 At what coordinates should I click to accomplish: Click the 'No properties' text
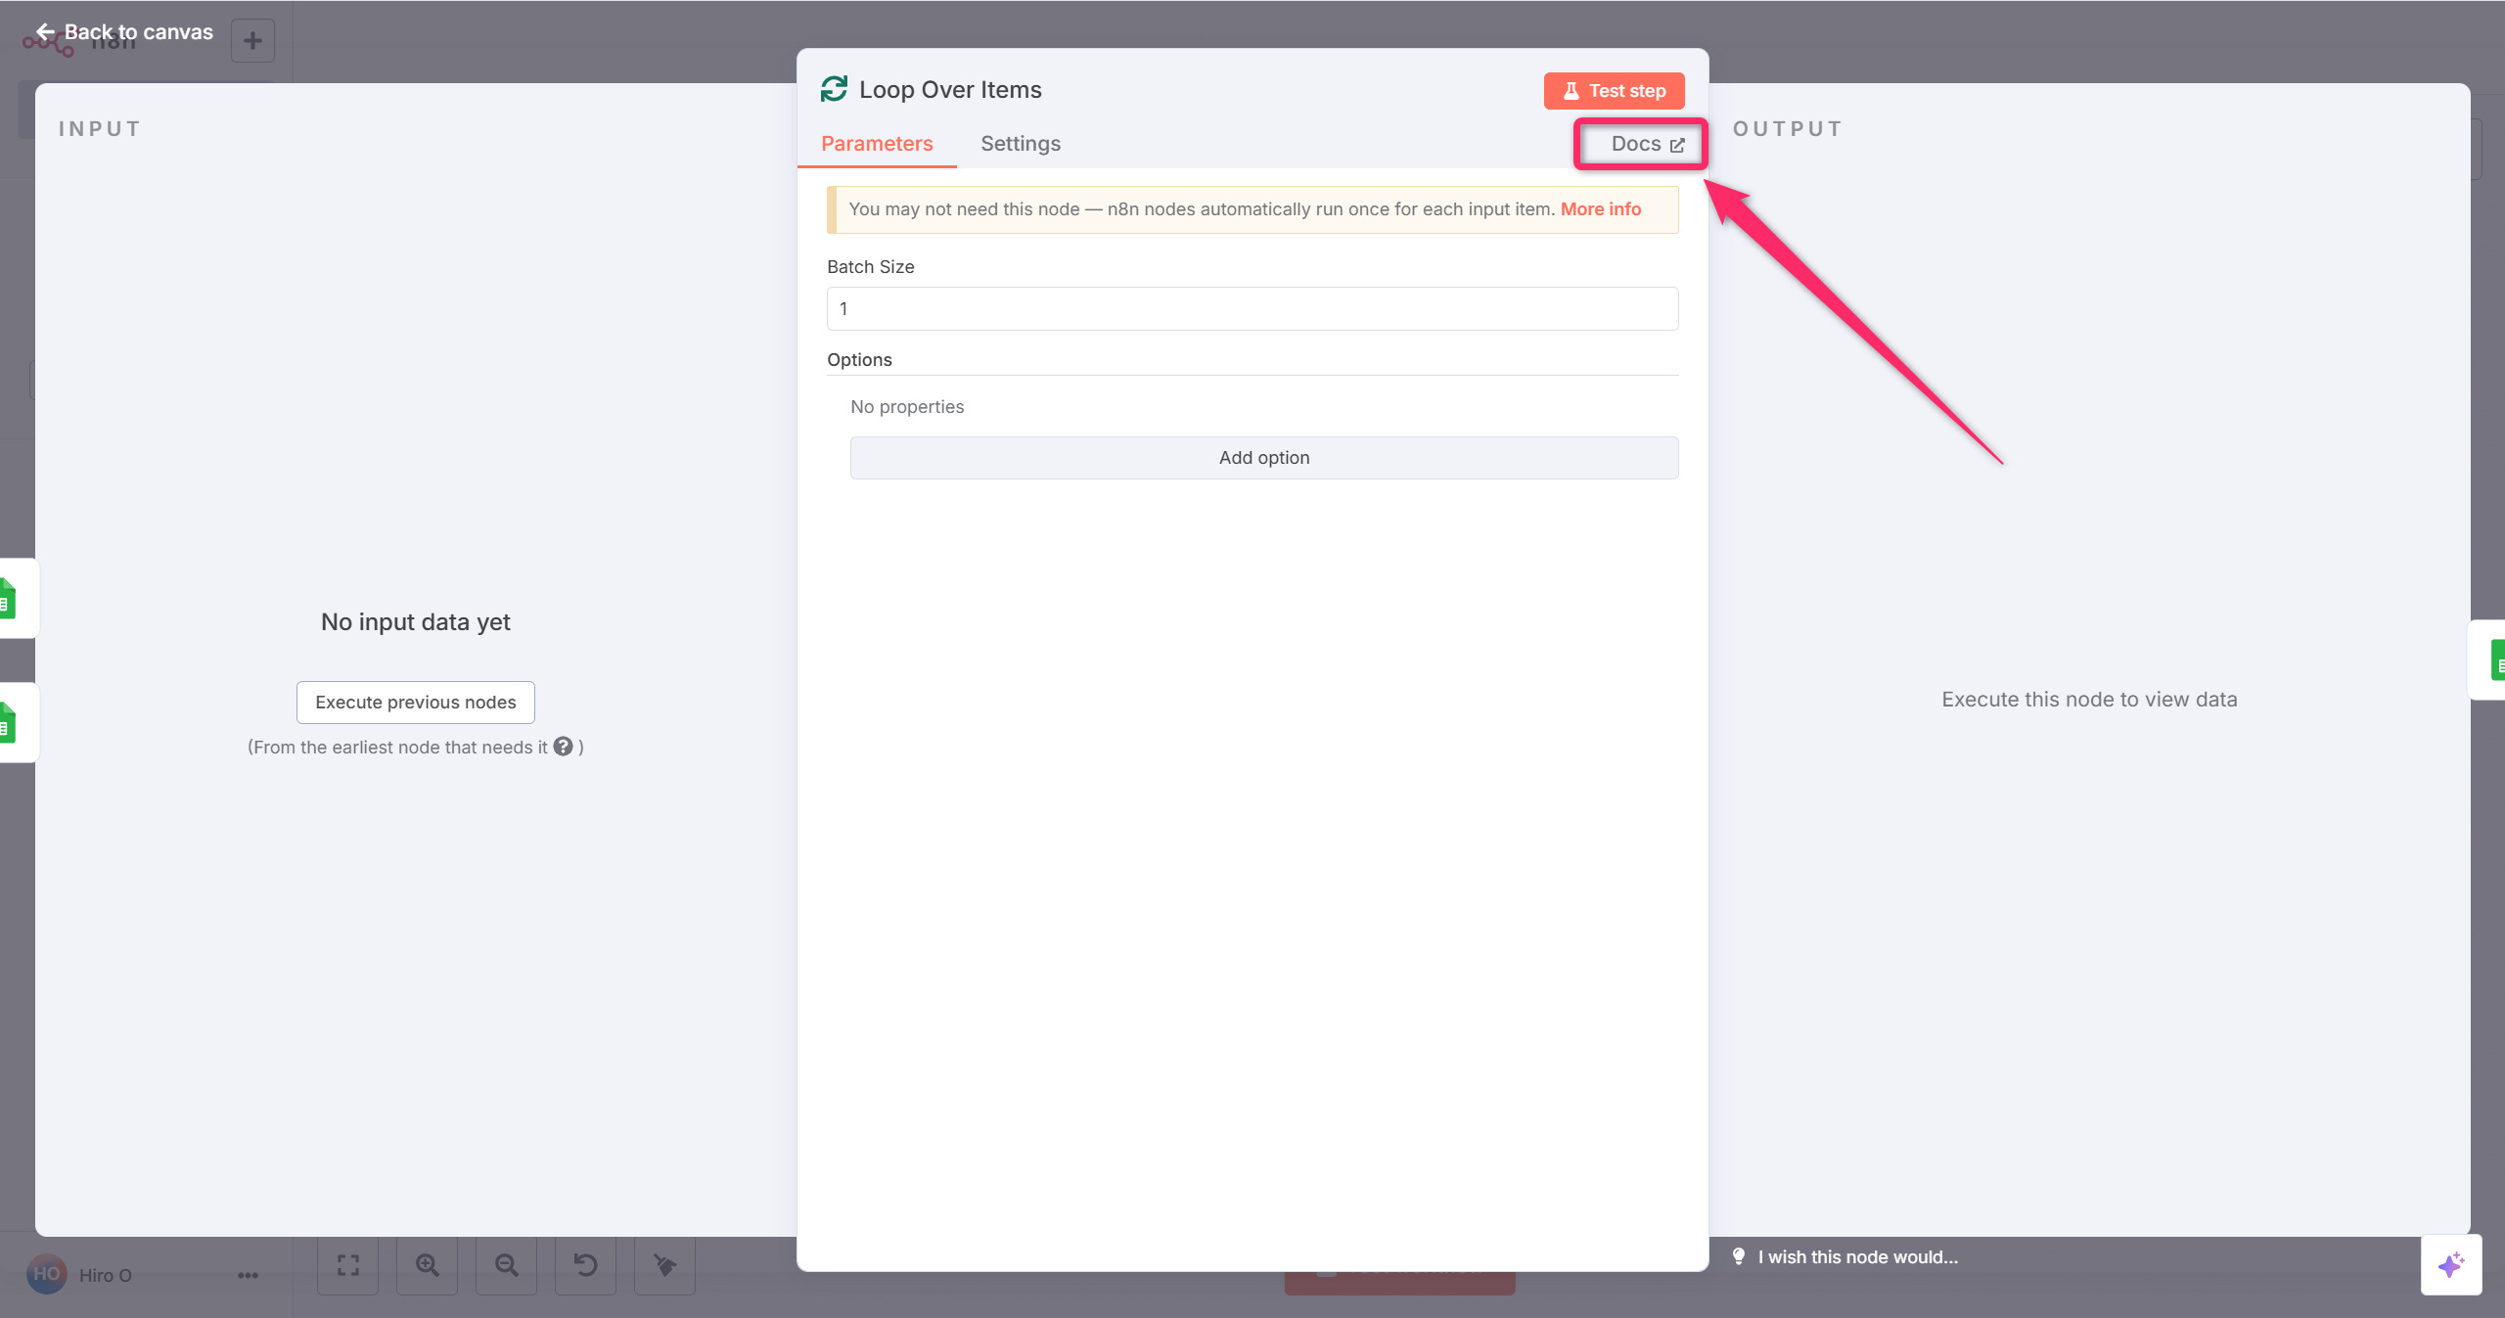point(907,407)
